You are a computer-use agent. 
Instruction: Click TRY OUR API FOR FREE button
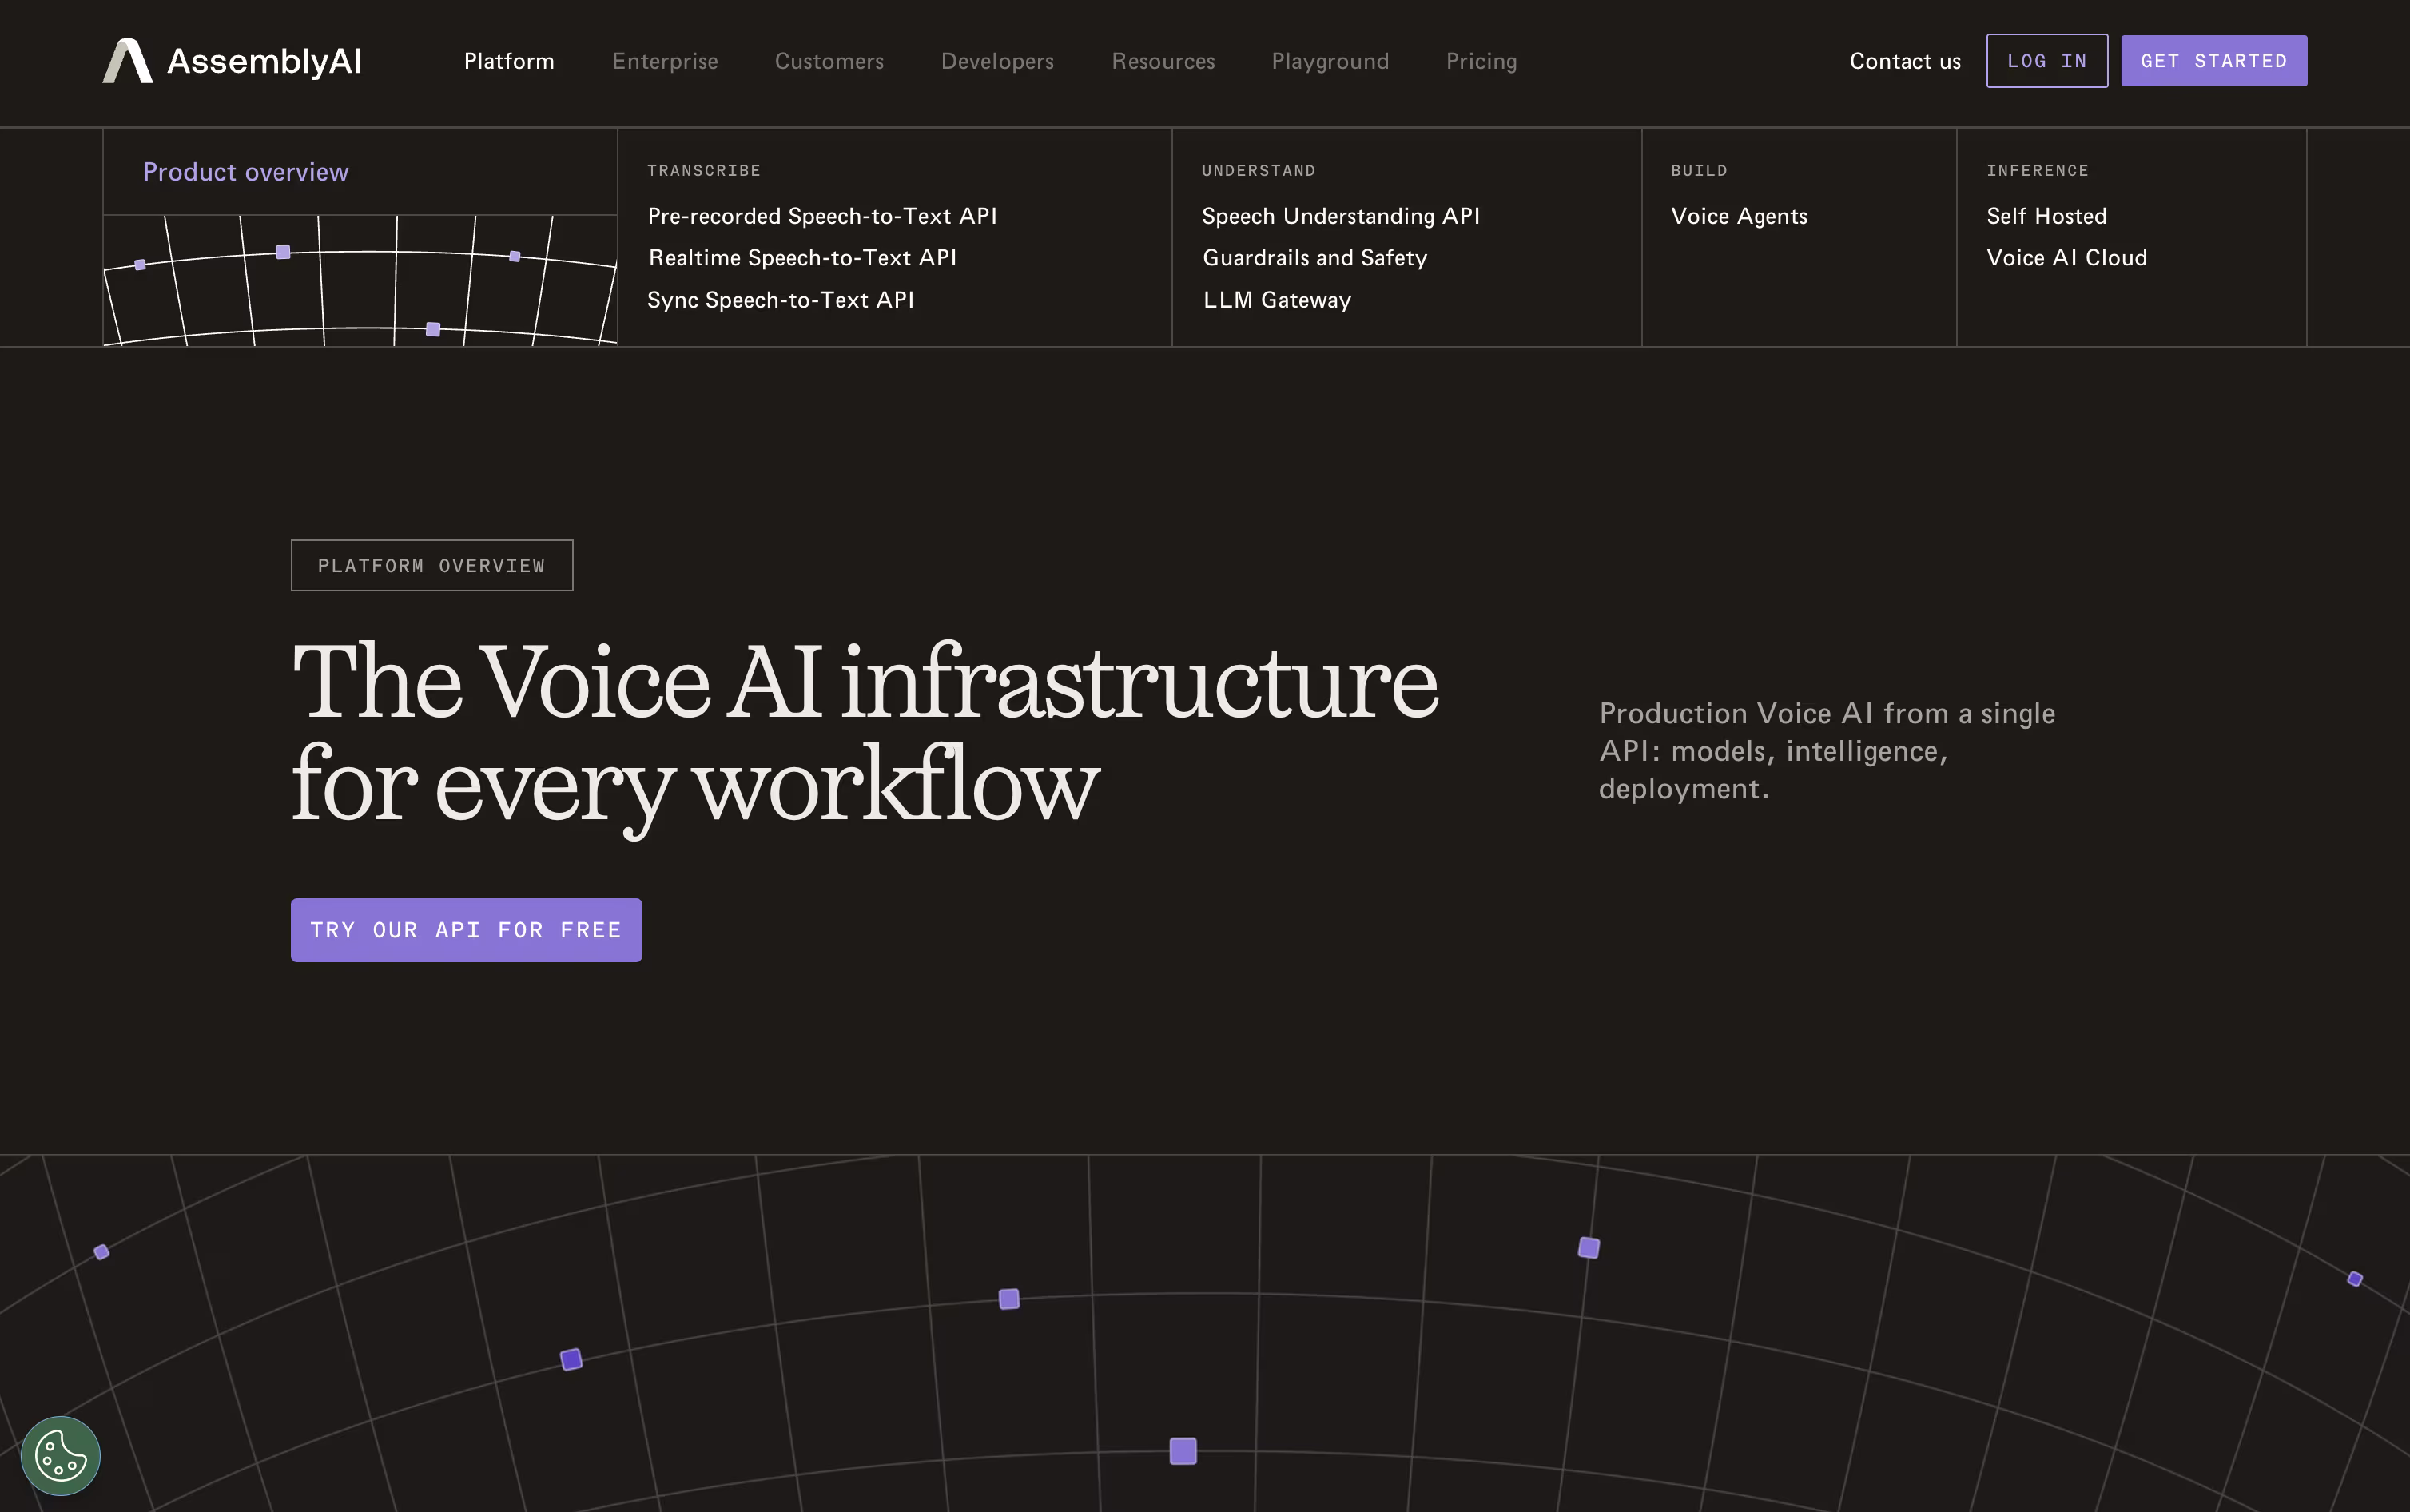tap(467, 930)
